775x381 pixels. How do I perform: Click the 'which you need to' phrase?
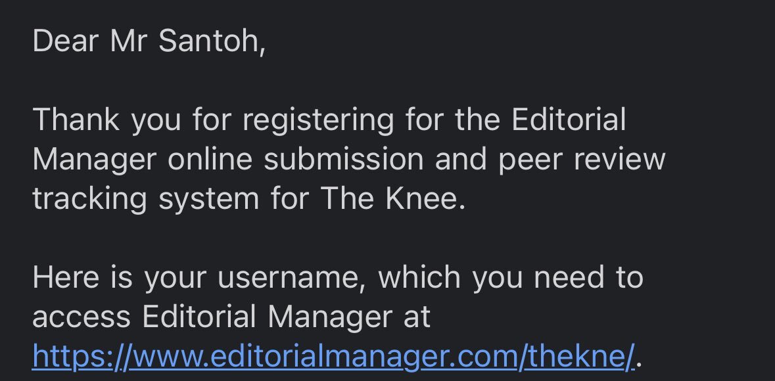(511, 279)
